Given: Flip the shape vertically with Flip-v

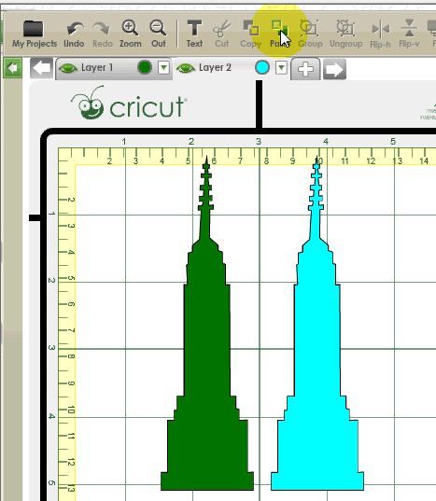Looking at the screenshot, I should 409,34.
